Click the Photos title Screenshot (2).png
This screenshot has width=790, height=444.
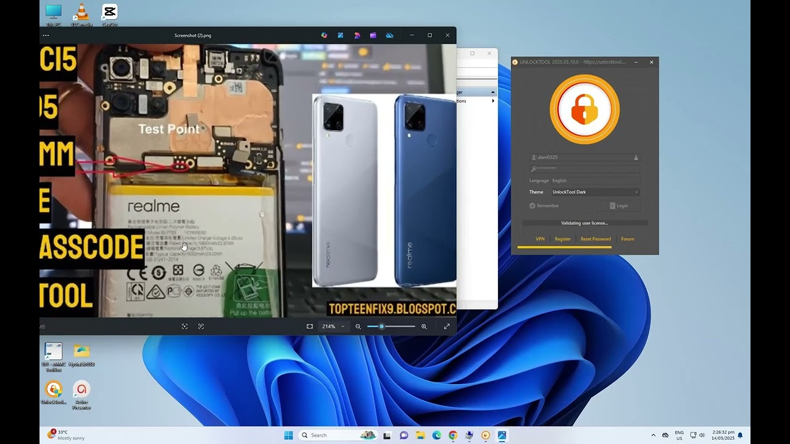point(193,36)
